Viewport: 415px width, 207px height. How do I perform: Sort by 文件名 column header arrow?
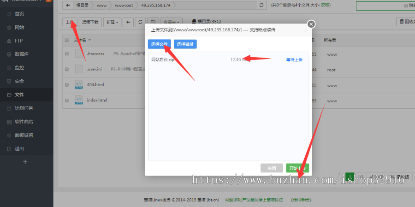tap(89, 40)
